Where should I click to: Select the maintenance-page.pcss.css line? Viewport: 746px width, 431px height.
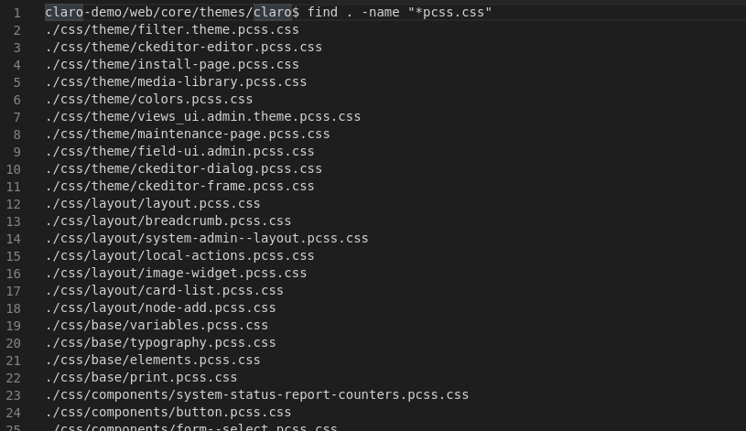(x=187, y=134)
